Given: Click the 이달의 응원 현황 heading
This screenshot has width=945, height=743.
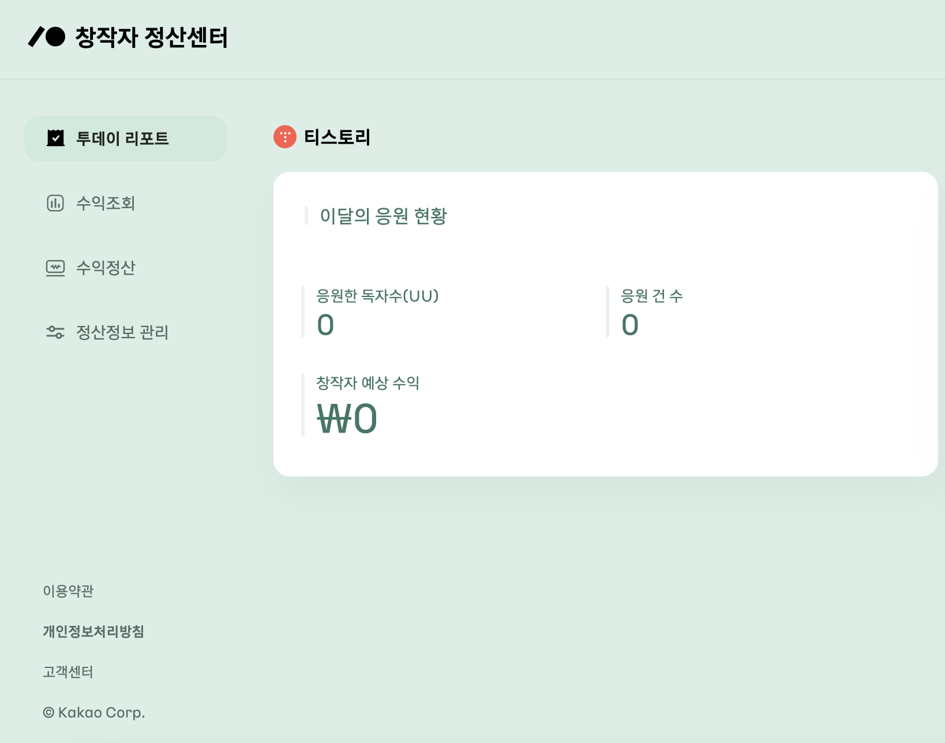Looking at the screenshot, I should click(385, 217).
